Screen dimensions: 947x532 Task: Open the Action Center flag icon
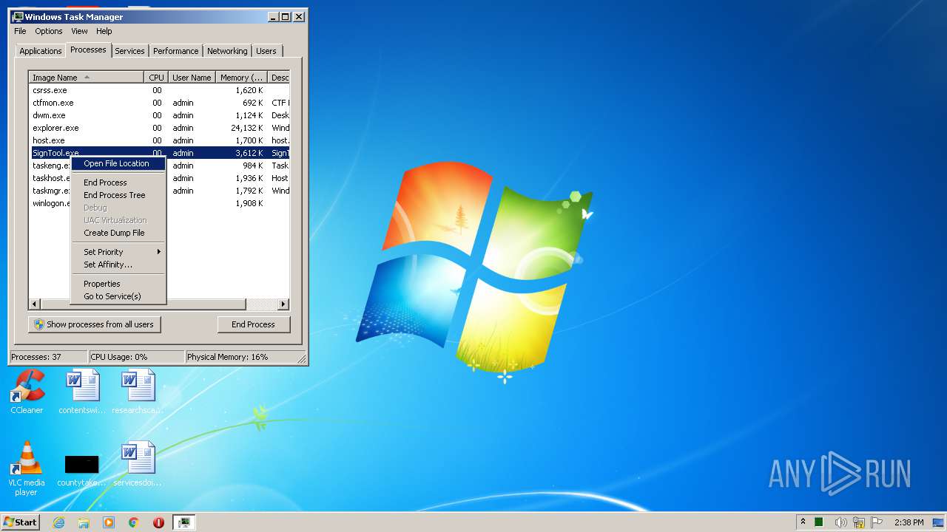(877, 522)
